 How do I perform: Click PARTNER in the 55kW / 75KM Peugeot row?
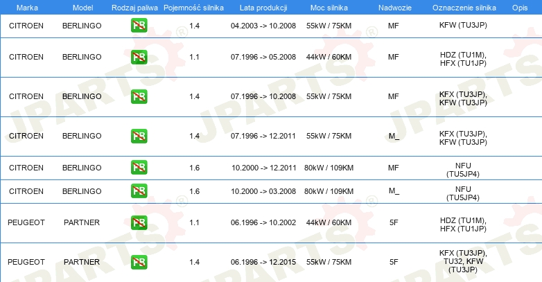[82, 262]
